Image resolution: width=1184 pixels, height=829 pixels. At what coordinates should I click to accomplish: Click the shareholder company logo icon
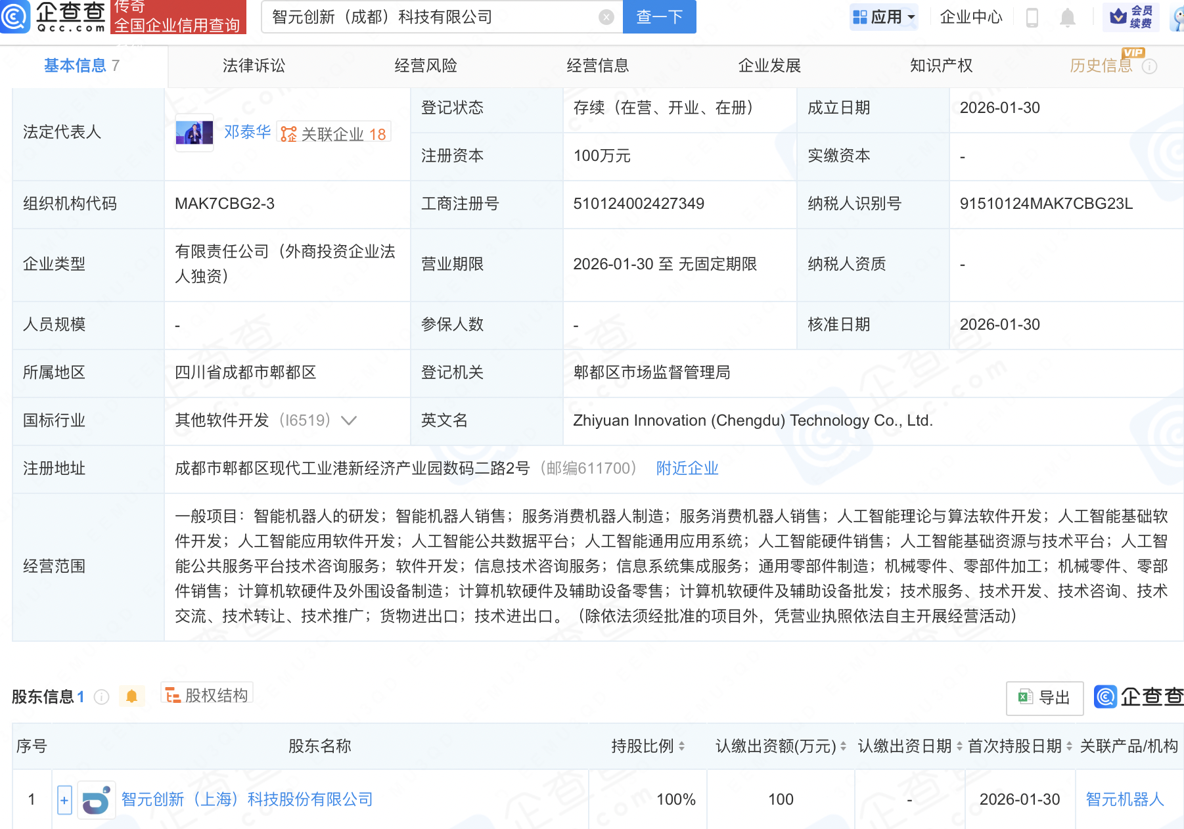[96, 799]
